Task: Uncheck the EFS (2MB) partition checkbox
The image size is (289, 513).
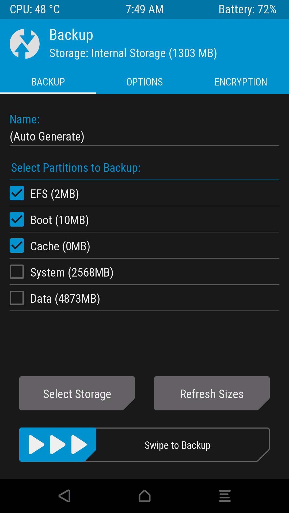Action: 17,193
